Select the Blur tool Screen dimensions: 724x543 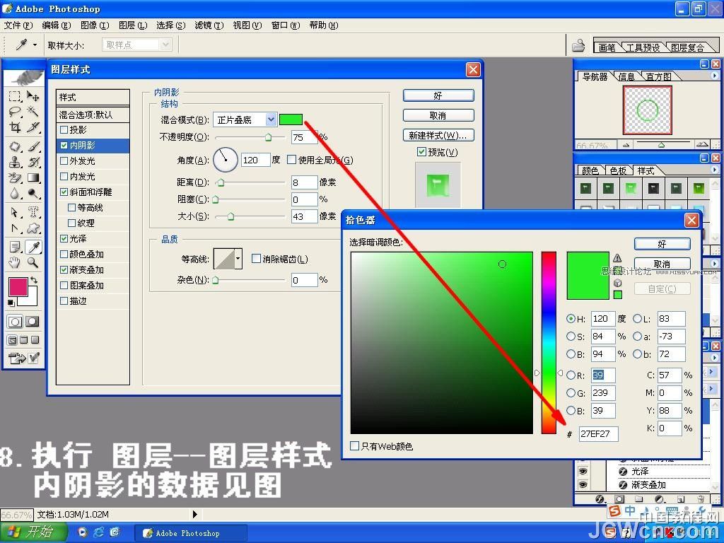click(15, 193)
